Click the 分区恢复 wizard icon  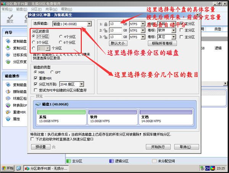point(8,61)
